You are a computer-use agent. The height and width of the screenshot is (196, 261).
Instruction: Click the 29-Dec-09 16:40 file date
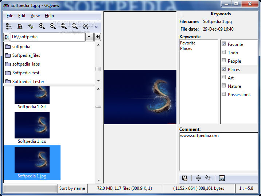pyautogui.click(x=218, y=29)
